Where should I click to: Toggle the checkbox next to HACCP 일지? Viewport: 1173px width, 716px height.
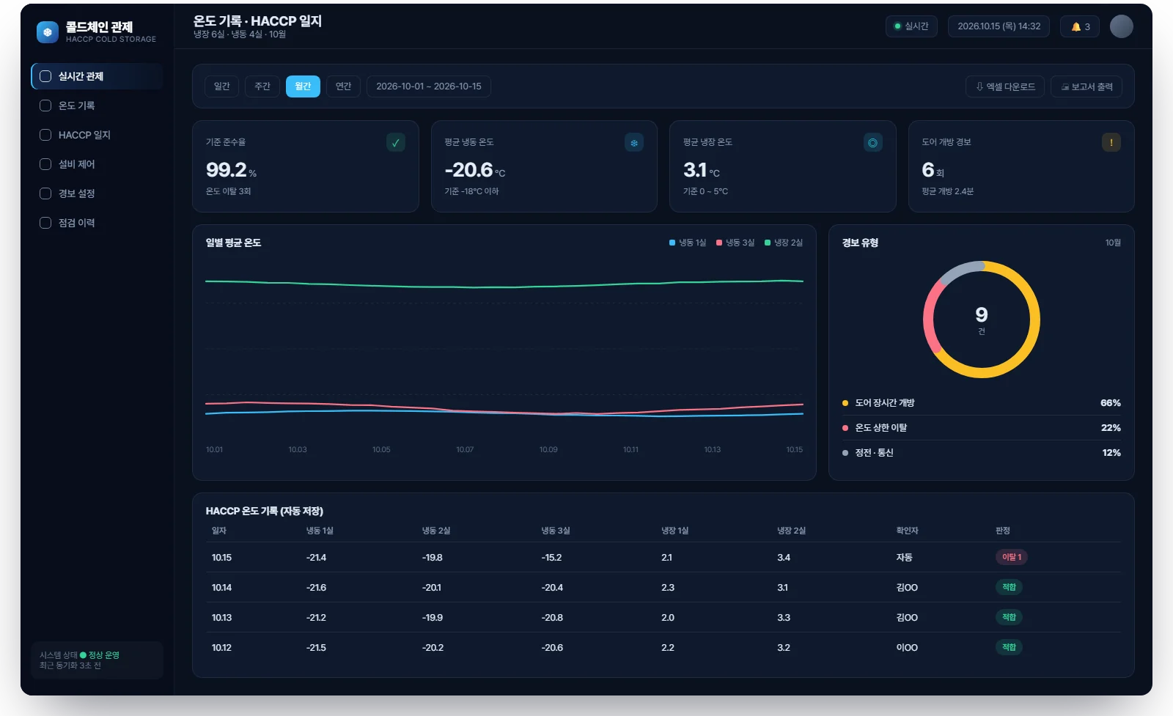click(45, 135)
